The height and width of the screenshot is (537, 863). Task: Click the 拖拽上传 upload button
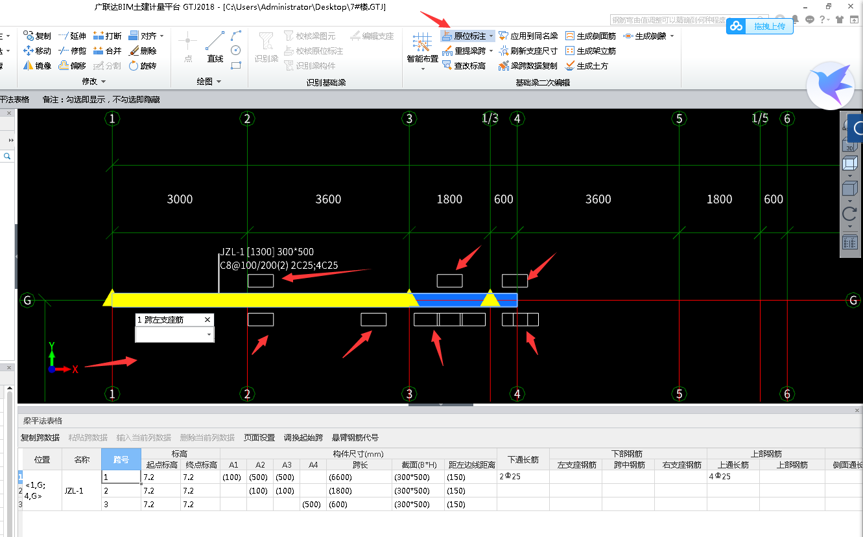[x=759, y=26]
